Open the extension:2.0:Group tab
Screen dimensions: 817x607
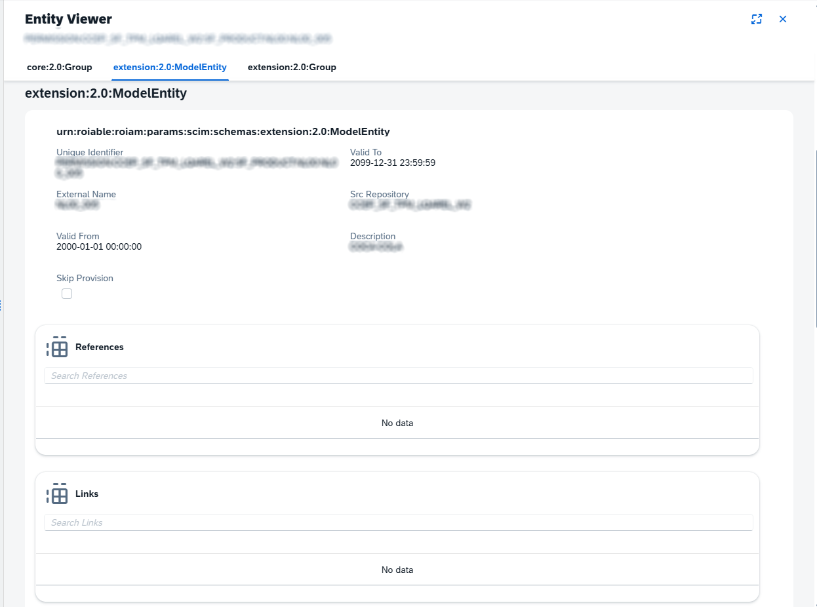click(292, 67)
